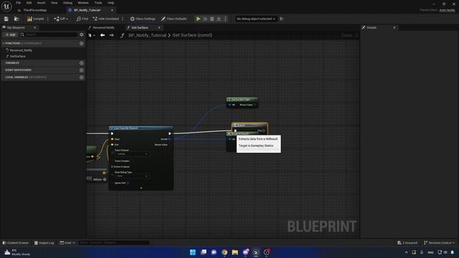Save the blueprint with the floppy icon
The width and height of the screenshot is (459, 258).
coord(6,19)
